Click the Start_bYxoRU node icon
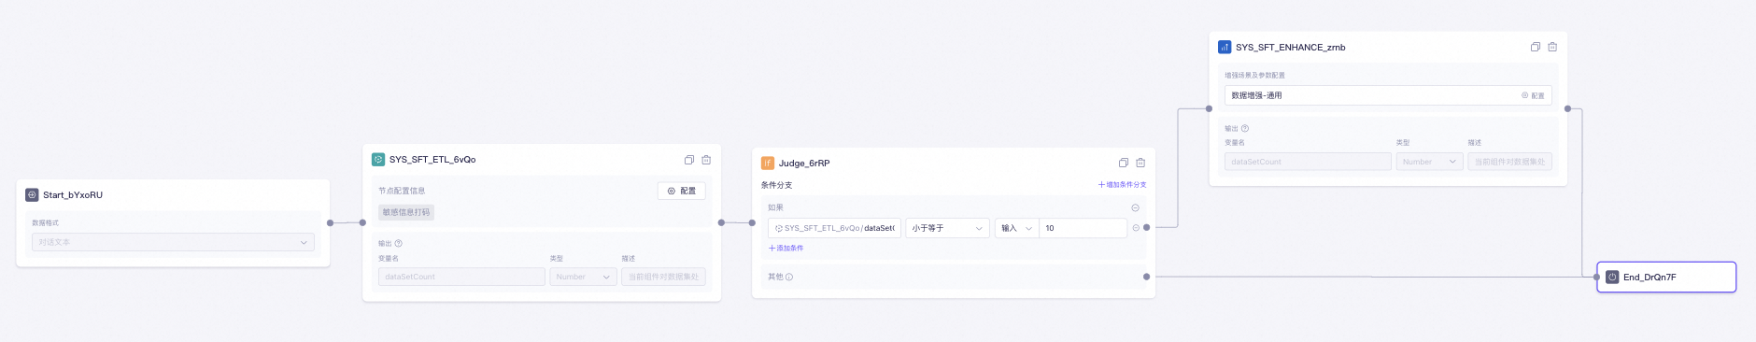1756x342 pixels. 32,195
